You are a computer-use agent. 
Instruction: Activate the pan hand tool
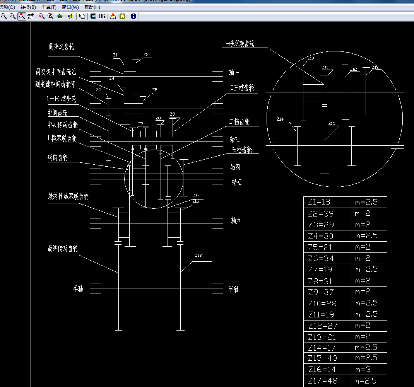(x=31, y=16)
